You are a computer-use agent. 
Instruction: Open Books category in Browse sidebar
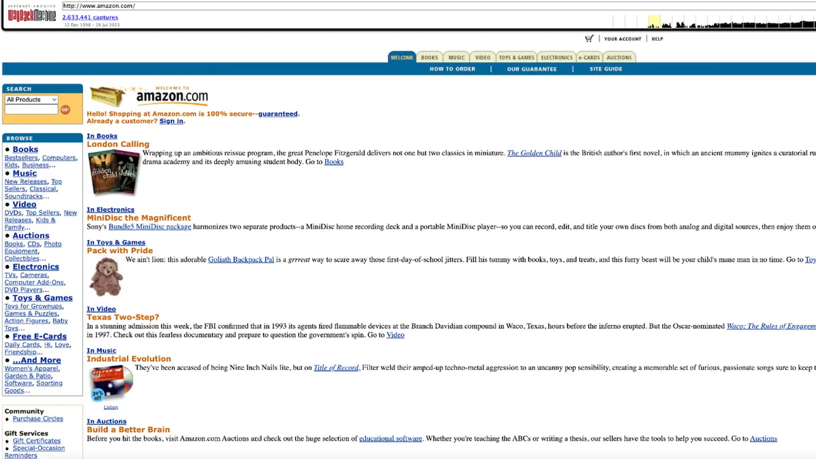25,150
